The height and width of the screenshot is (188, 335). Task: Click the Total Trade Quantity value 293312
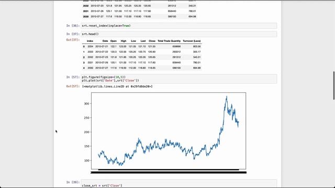176,52
